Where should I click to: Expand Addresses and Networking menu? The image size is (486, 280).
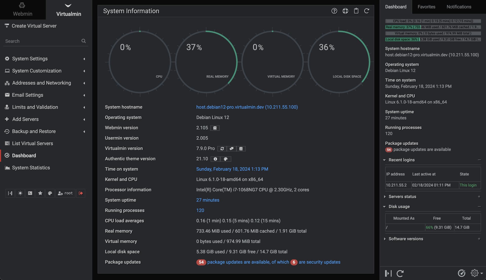[x=46, y=83]
